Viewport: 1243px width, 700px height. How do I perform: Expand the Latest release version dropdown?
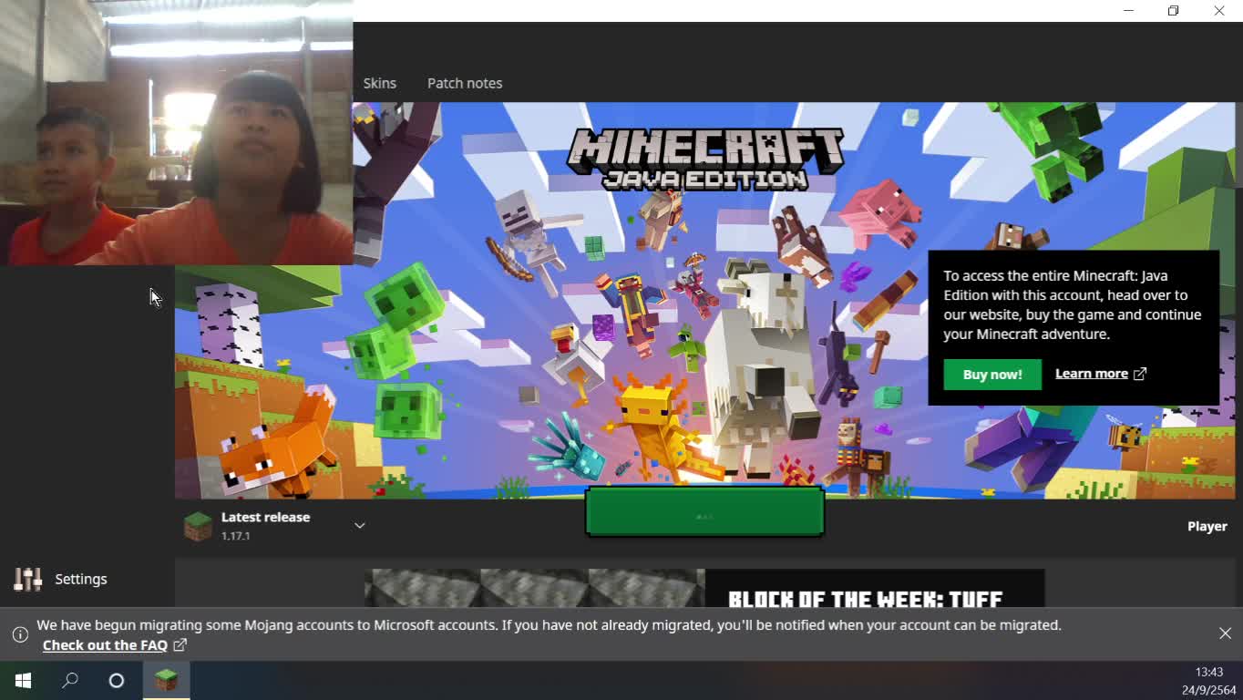point(360,526)
